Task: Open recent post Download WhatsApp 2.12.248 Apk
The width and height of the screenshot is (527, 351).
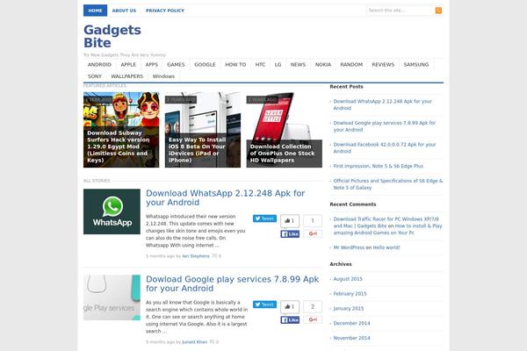Action: point(382,104)
